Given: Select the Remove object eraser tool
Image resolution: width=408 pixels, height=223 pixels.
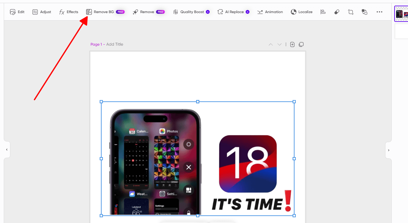Looking at the screenshot, I should tap(149, 12).
